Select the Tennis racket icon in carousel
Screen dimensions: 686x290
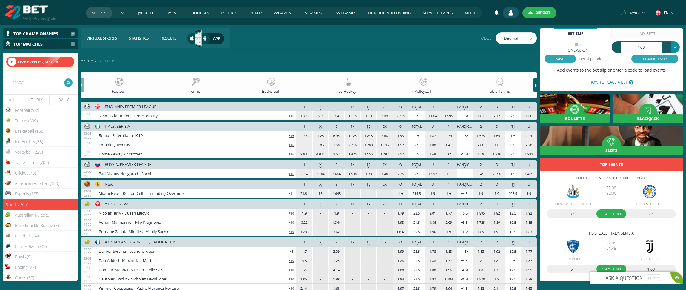point(195,81)
